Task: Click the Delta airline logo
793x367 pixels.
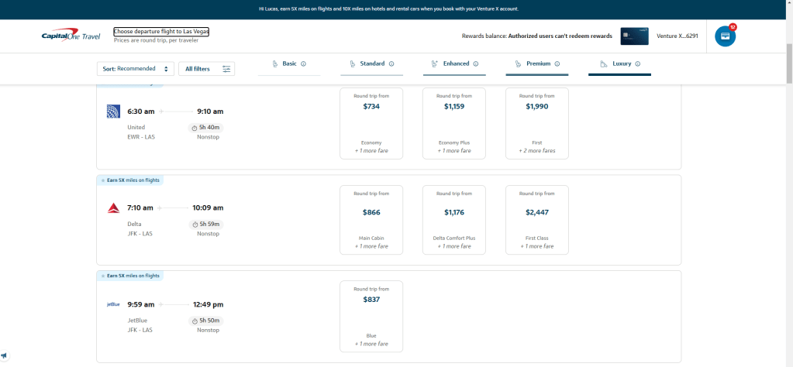Action: tap(113, 208)
